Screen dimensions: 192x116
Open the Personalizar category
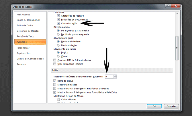tap(23, 48)
